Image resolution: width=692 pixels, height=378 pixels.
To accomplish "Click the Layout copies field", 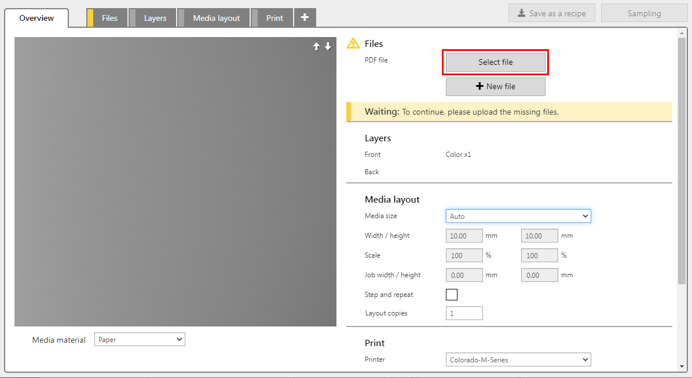I will point(464,313).
